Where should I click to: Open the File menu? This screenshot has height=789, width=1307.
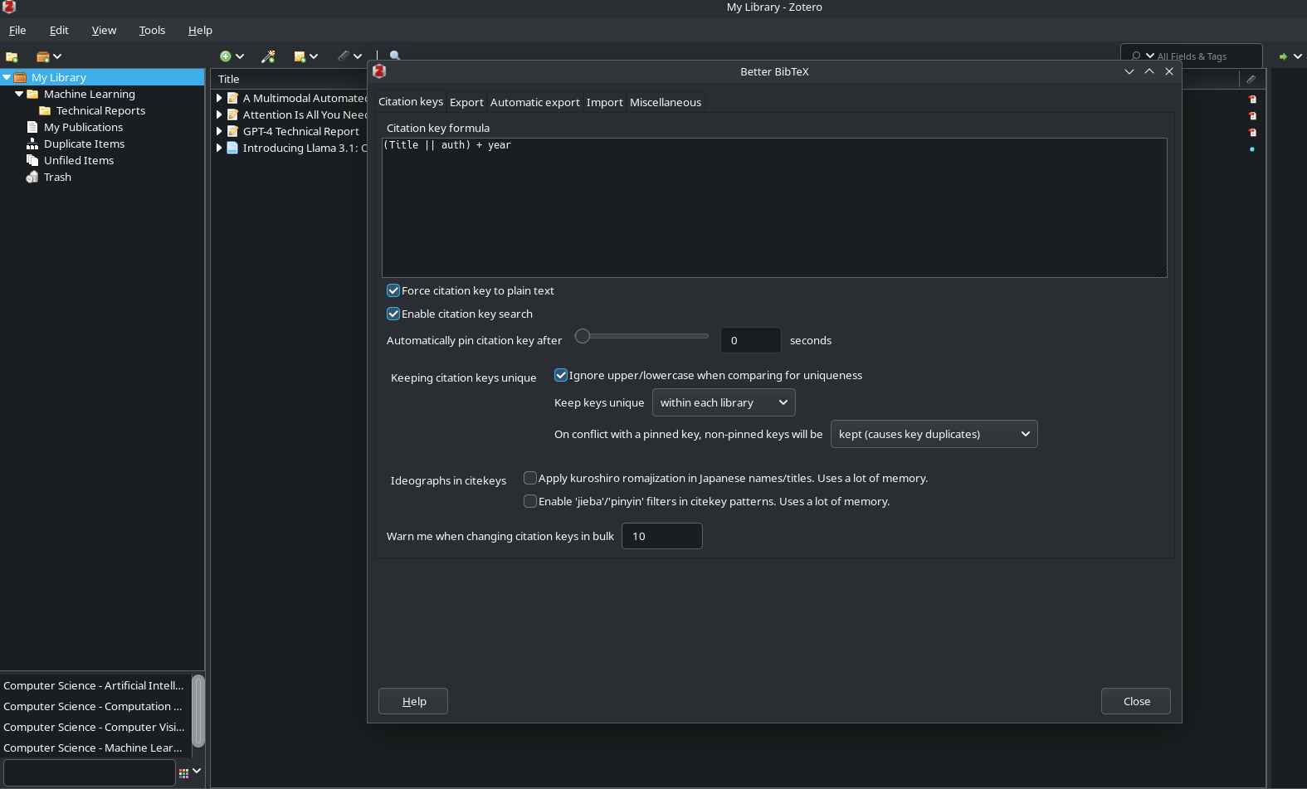pyautogui.click(x=17, y=30)
